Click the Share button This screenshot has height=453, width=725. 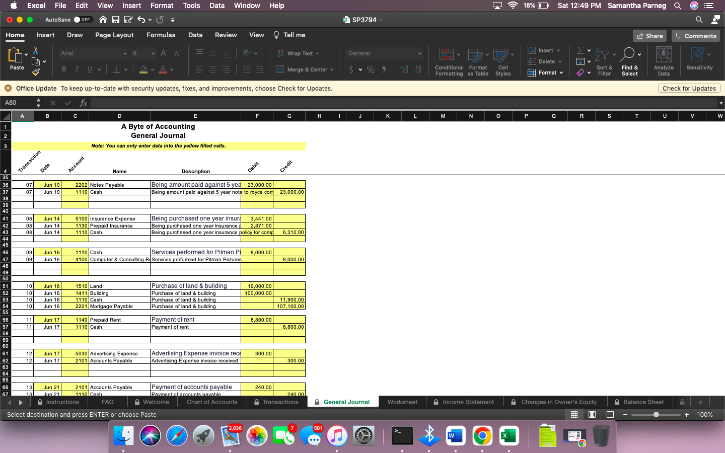click(x=649, y=36)
